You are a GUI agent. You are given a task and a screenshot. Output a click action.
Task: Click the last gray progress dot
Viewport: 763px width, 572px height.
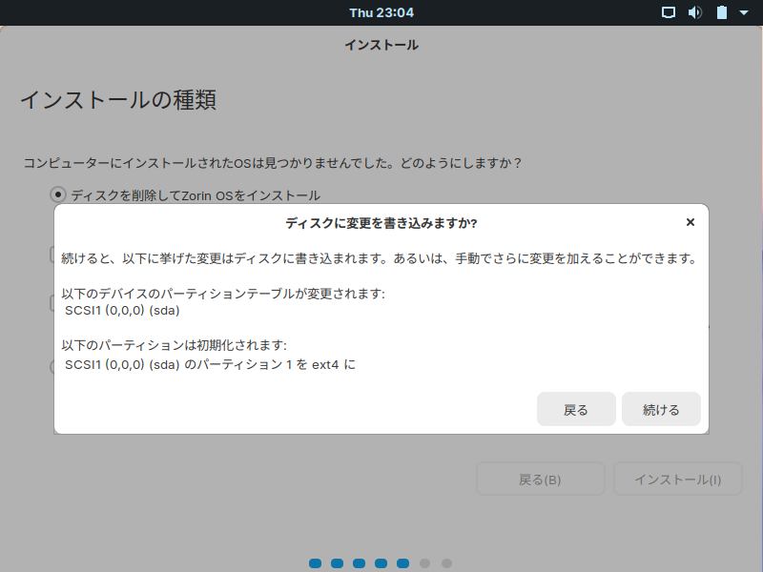(446, 563)
